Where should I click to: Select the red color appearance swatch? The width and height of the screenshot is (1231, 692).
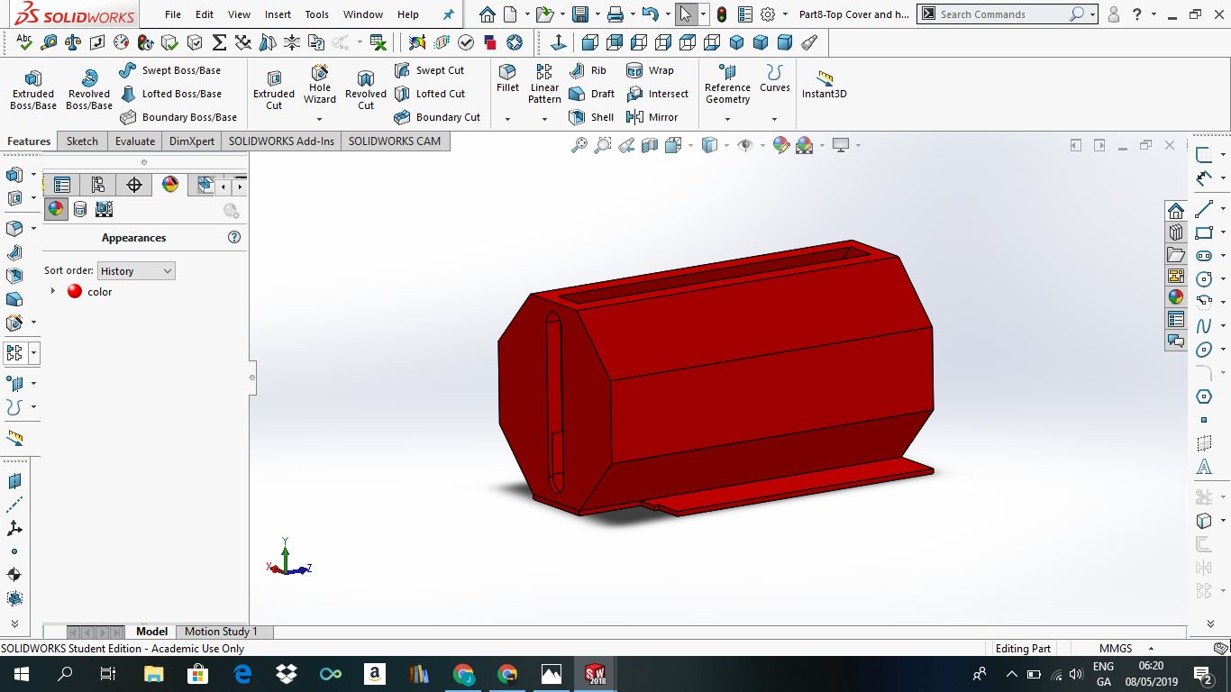pyautogui.click(x=75, y=291)
